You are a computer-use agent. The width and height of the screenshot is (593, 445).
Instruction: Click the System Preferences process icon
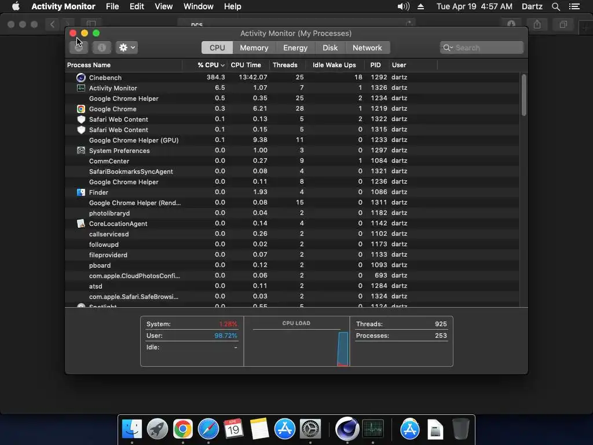pyautogui.click(x=81, y=150)
